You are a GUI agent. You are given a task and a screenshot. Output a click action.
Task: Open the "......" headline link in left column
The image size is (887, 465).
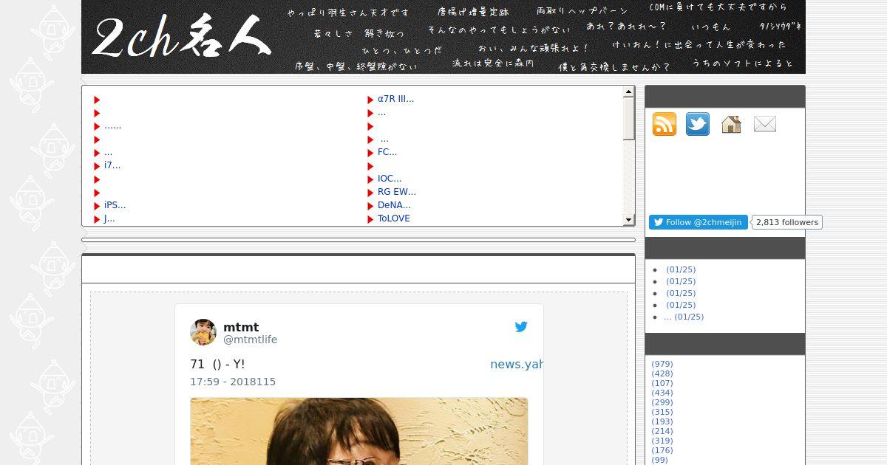tap(112, 125)
